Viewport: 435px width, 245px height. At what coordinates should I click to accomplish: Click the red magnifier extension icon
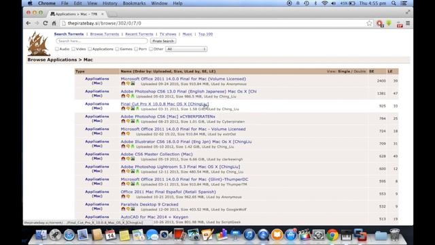pyautogui.click(x=379, y=24)
